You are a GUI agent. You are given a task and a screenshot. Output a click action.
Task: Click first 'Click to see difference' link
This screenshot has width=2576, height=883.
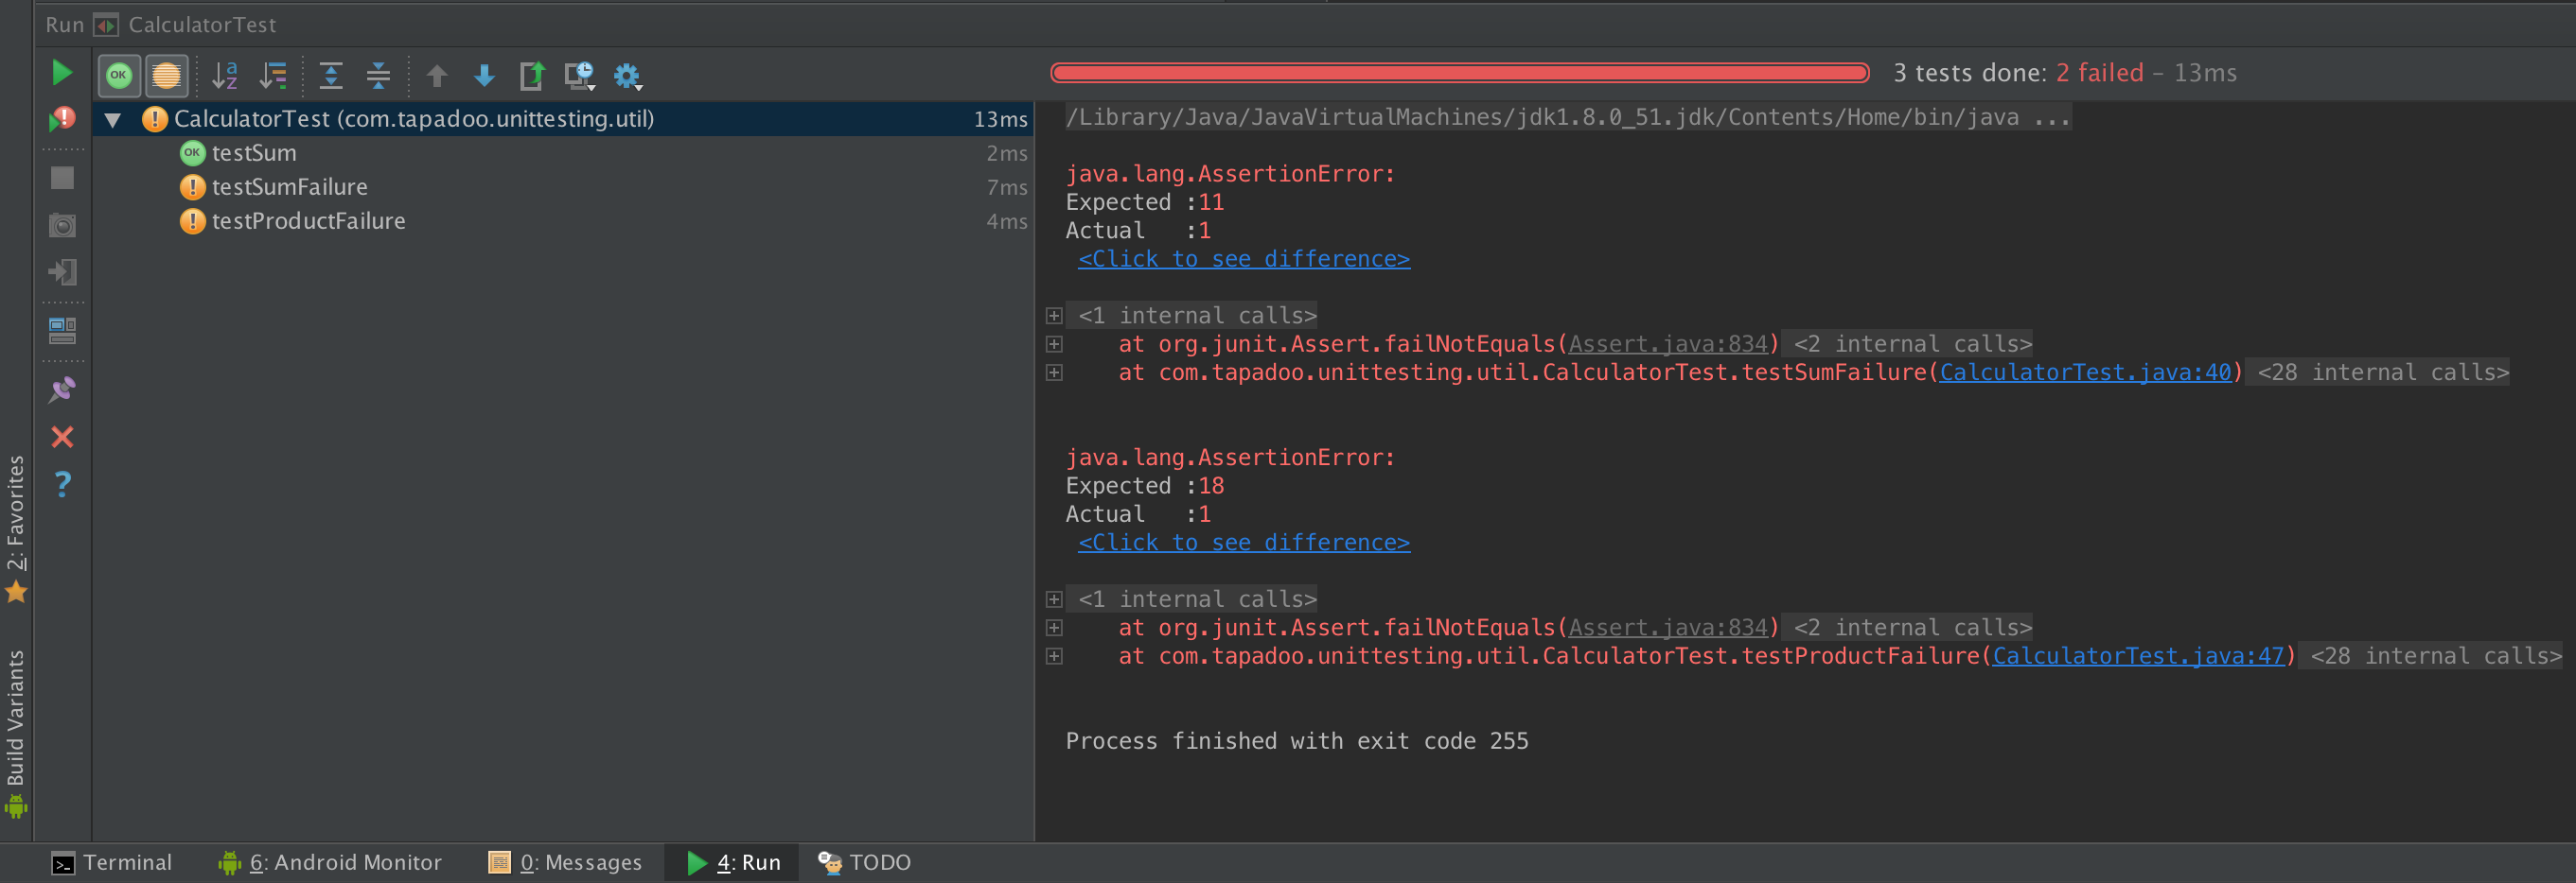click(1243, 260)
